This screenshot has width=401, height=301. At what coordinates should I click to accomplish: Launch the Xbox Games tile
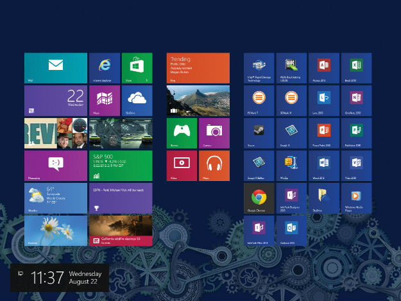point(182,133)
